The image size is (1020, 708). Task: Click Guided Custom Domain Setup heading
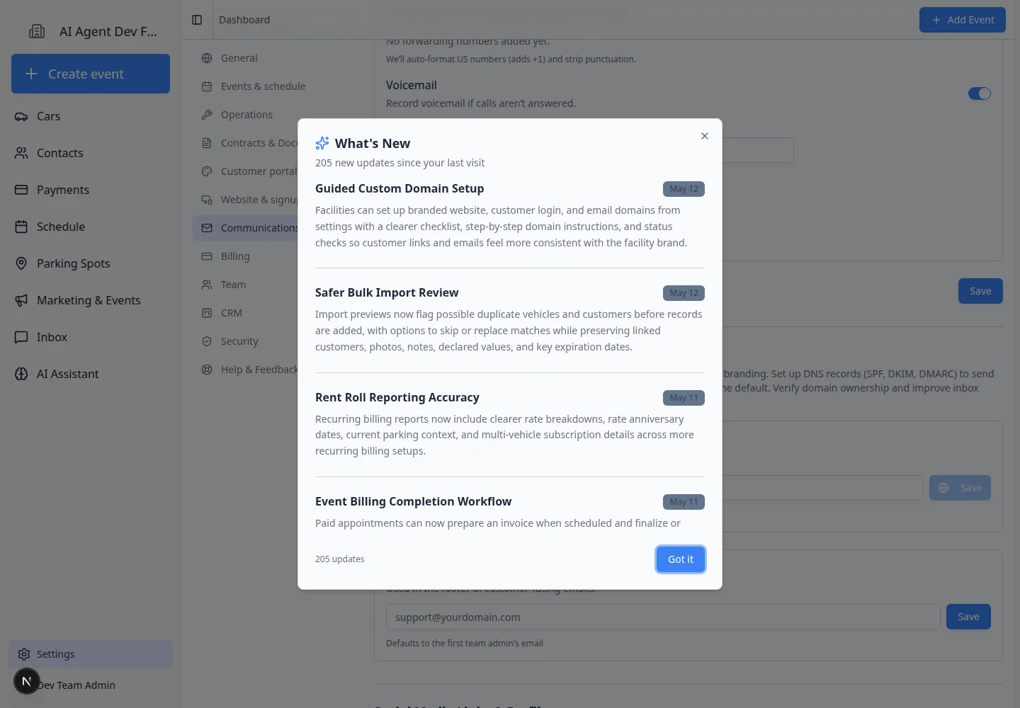pyautogui.click(x=399, y=188)
